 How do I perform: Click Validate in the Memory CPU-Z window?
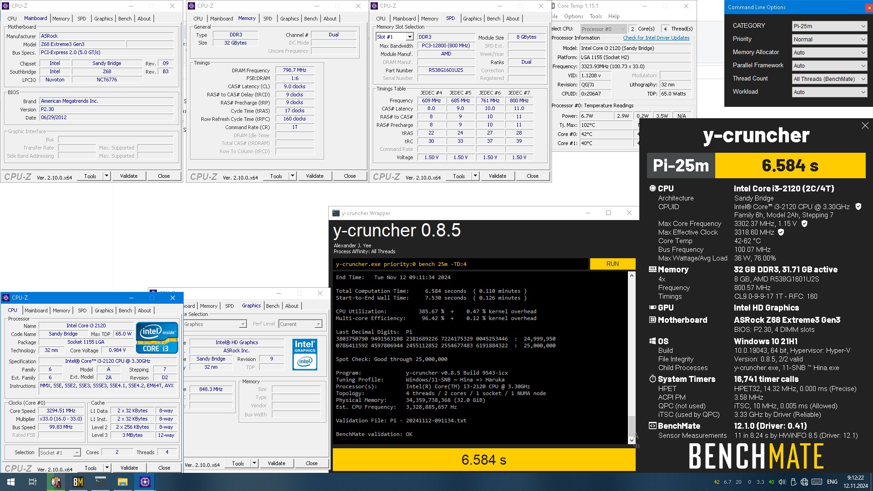pyautogui.click(x=315, y=176)
